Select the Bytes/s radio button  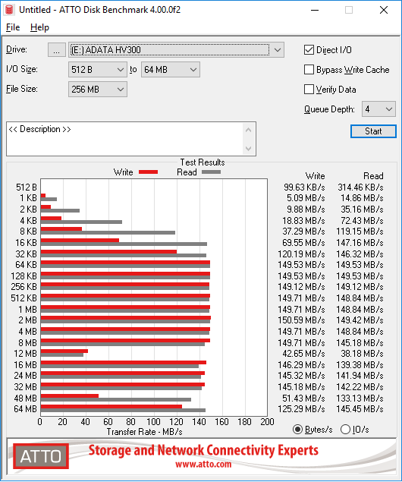[x=297, y=429]
